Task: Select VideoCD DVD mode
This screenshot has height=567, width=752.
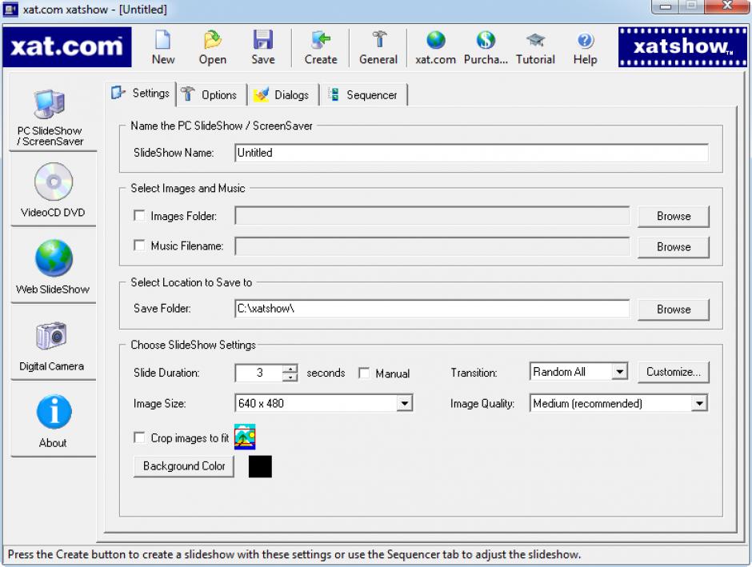Action: pyautogui.click(x=53, y=190)
